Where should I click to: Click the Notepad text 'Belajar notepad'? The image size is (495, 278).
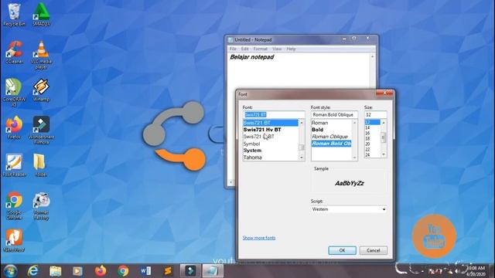click(252, 57)
